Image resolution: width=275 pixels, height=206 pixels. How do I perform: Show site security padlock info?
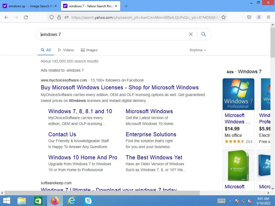59,17
